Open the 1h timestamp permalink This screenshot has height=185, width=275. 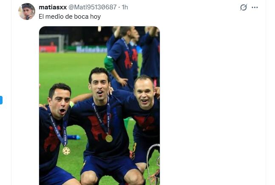(x=125, y=7)
